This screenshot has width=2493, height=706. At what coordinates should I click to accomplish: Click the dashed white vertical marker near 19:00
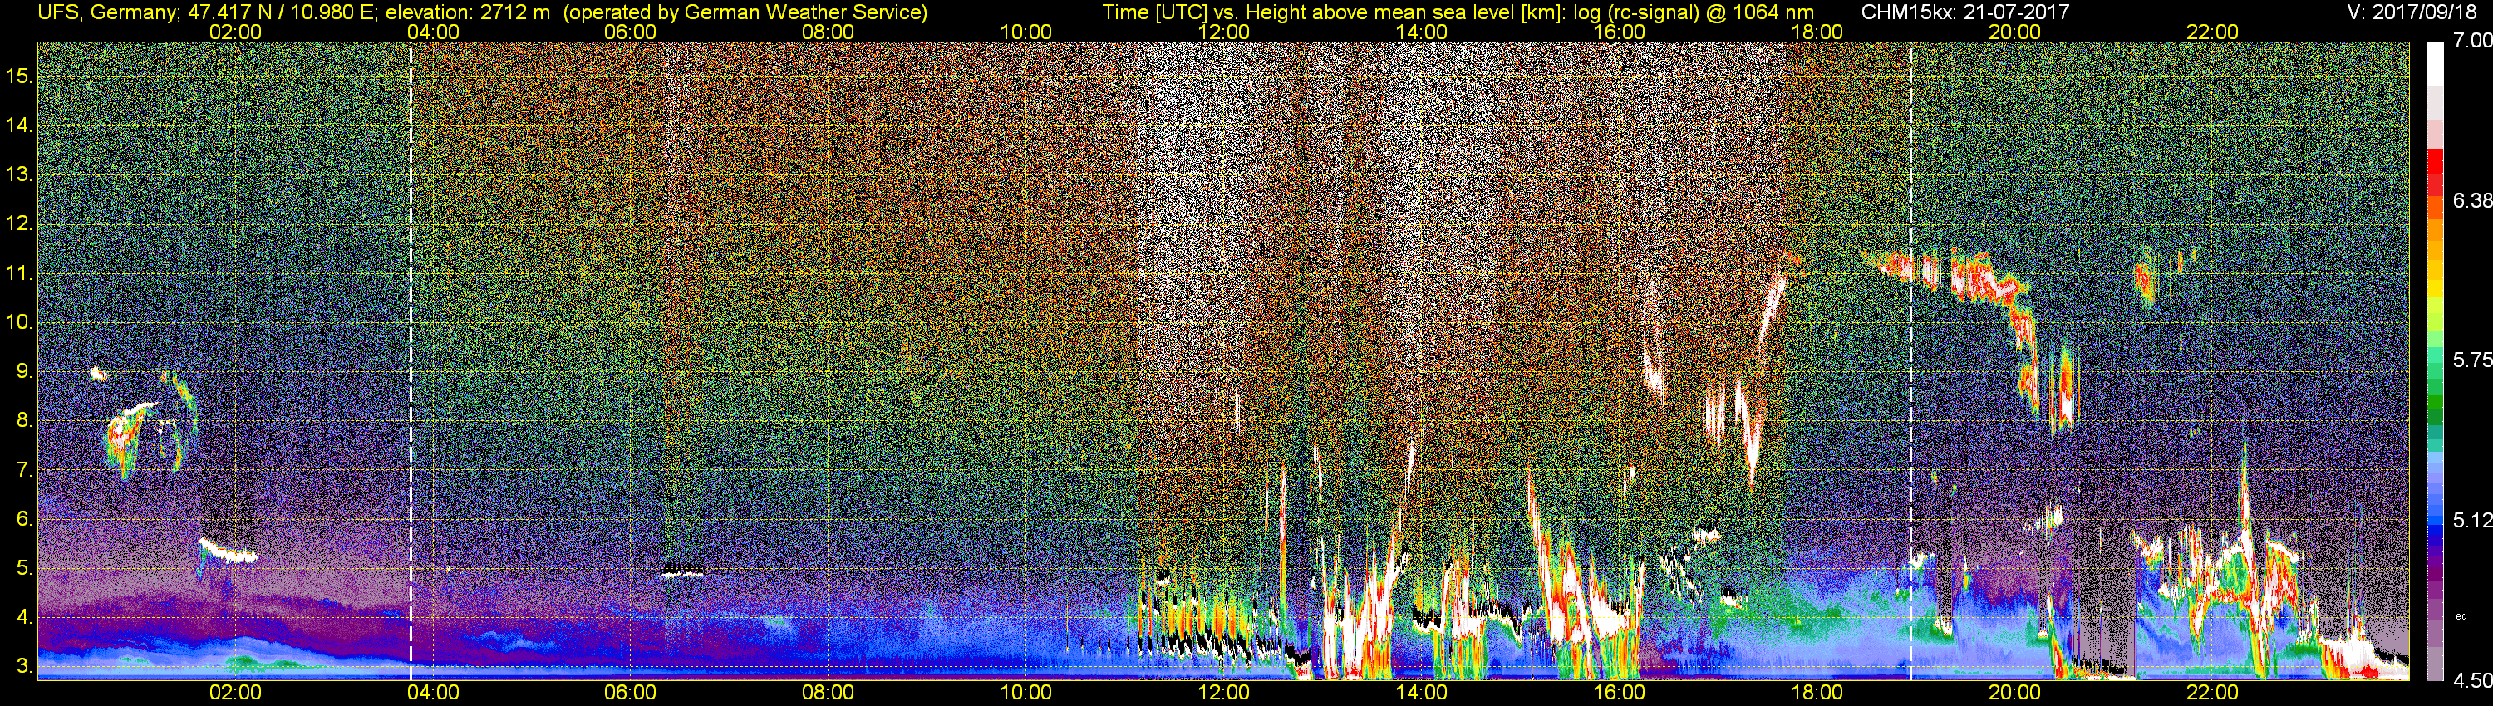(x=1910, y=360)
